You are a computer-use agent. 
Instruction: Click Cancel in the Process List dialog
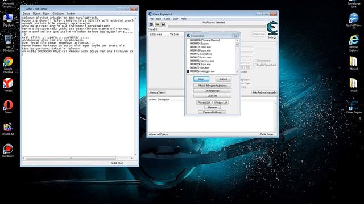[224, 79]
